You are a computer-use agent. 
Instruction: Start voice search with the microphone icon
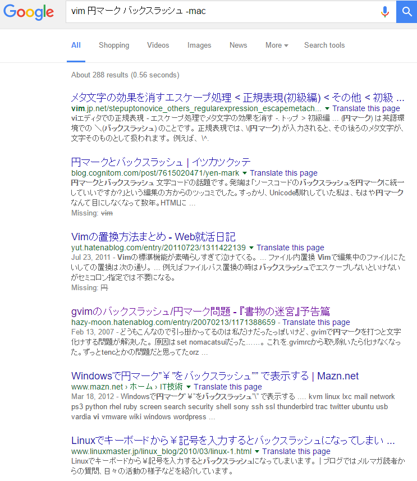click(385, 12)
